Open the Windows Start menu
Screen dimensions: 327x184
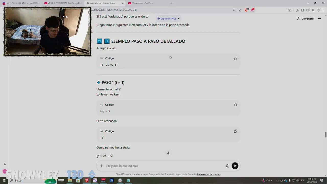pyautogui.click(x=4, y=180)
